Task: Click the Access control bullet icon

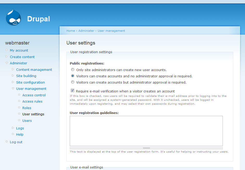Action: point(19,95)
